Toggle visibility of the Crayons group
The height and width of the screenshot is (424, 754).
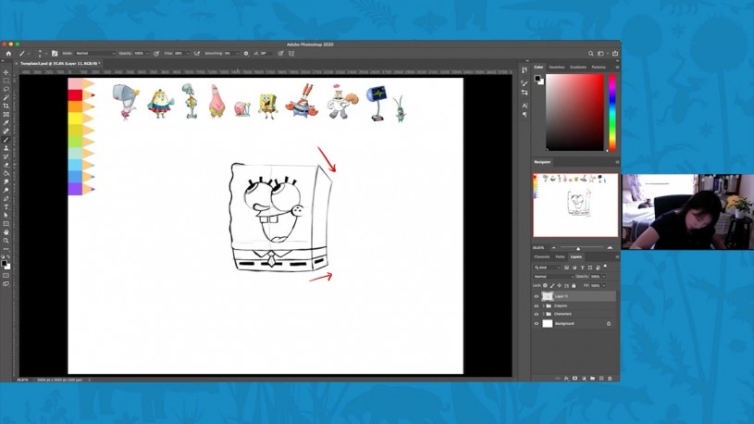tap(537, 306)
